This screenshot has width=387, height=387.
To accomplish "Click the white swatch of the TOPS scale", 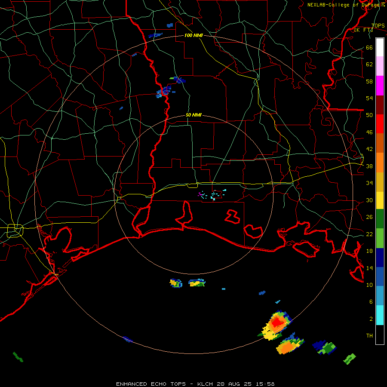I will pos(380,47).
